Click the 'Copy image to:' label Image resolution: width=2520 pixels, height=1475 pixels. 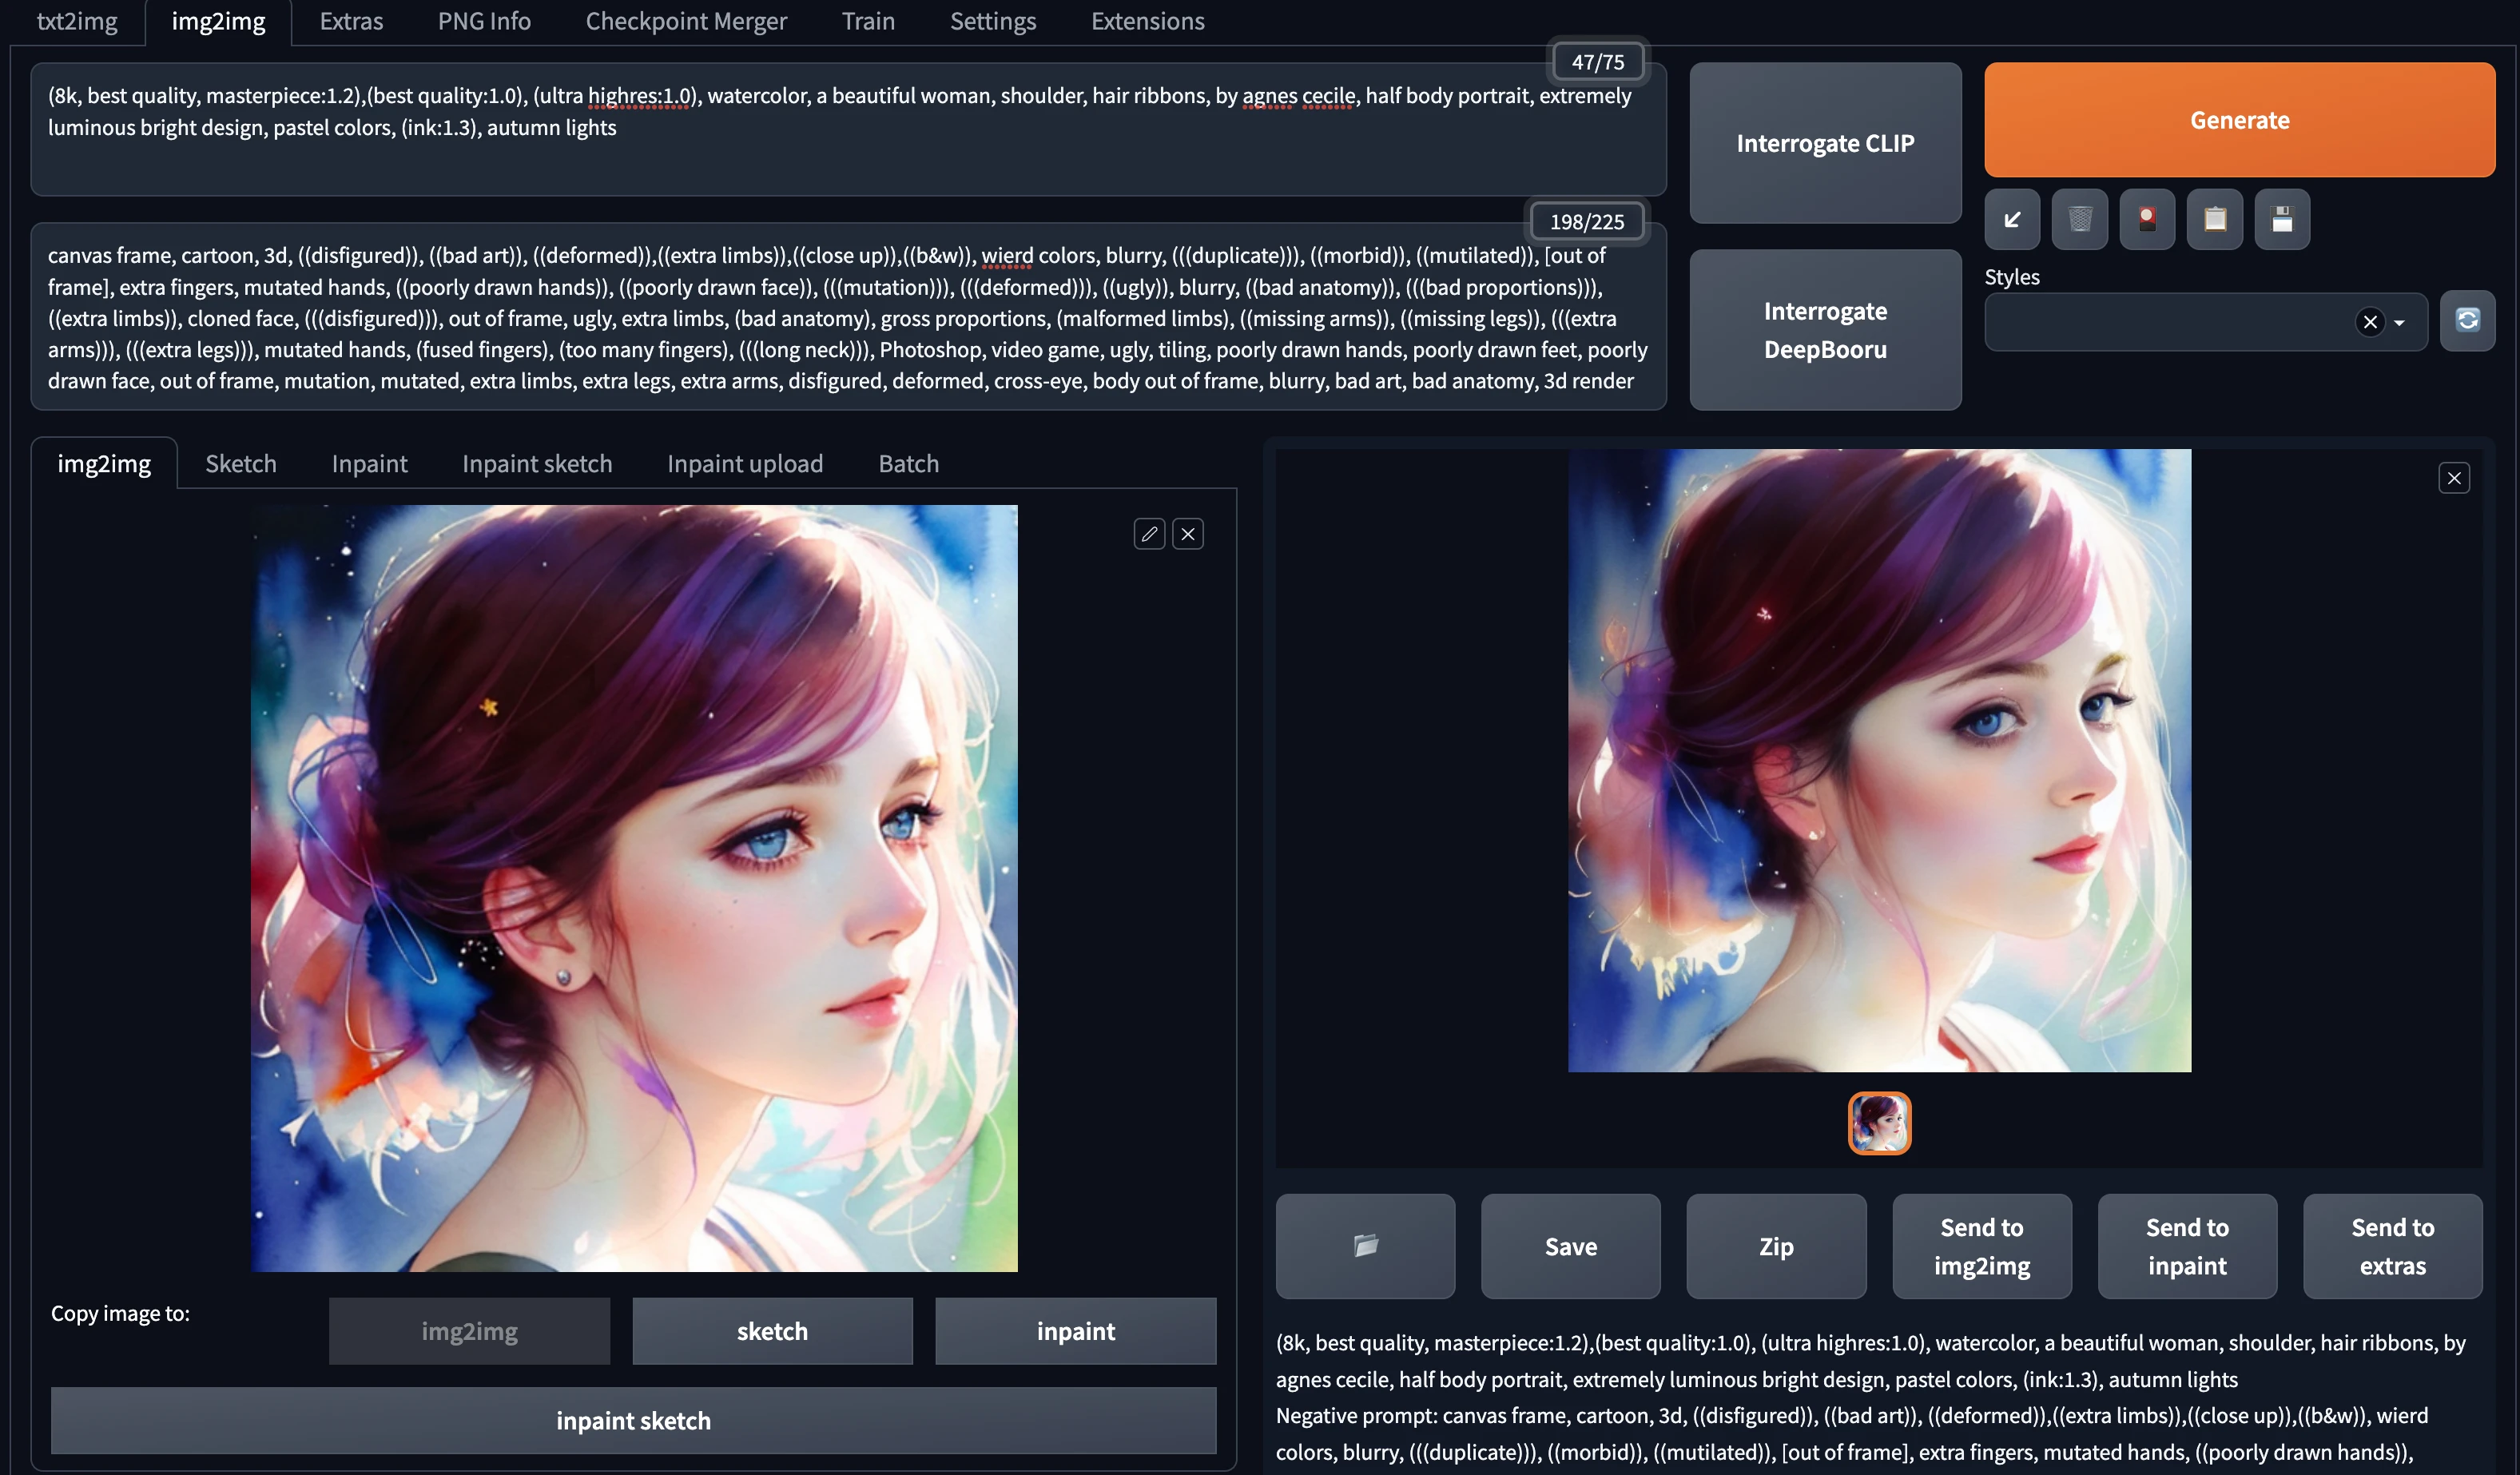120,1313
